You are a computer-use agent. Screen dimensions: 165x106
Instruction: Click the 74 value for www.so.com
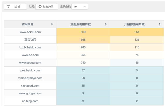point(137,55)
